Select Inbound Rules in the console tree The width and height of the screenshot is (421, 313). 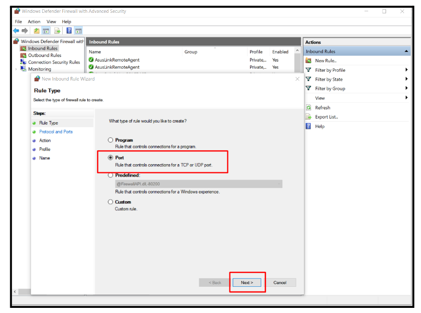coord(43,48)
